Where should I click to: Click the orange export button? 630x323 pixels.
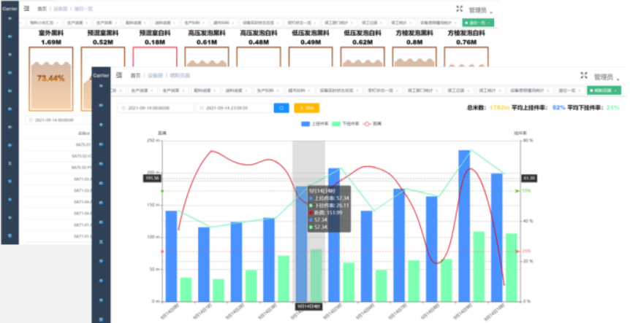coord(306,108)
